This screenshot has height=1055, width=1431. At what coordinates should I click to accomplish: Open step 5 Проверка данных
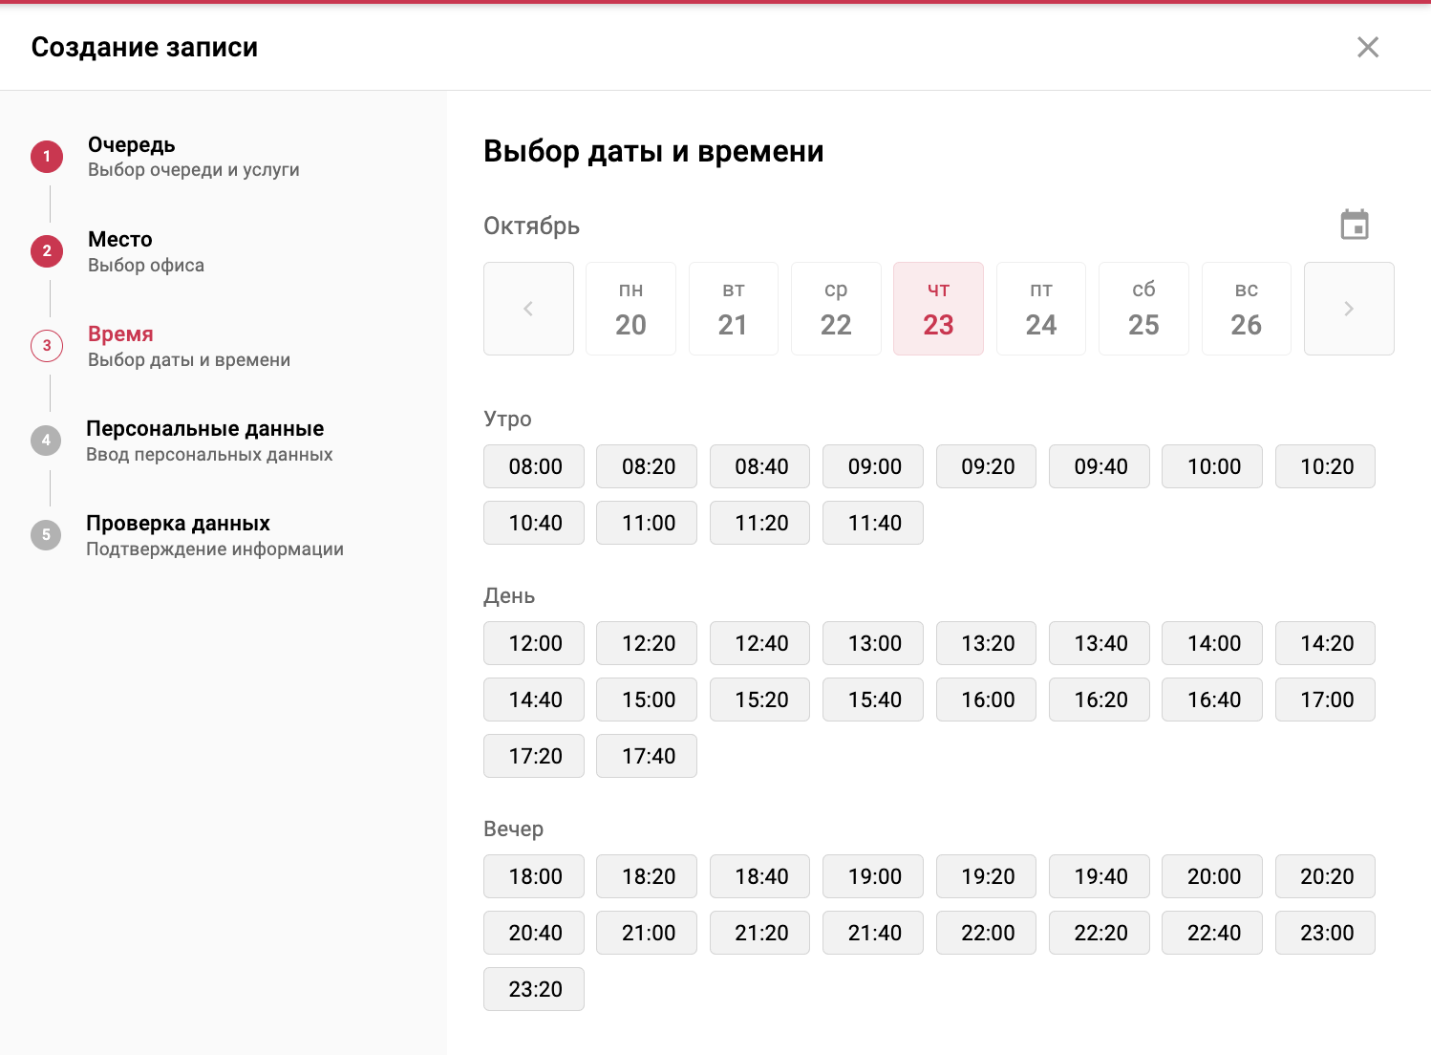pos(187,535)
